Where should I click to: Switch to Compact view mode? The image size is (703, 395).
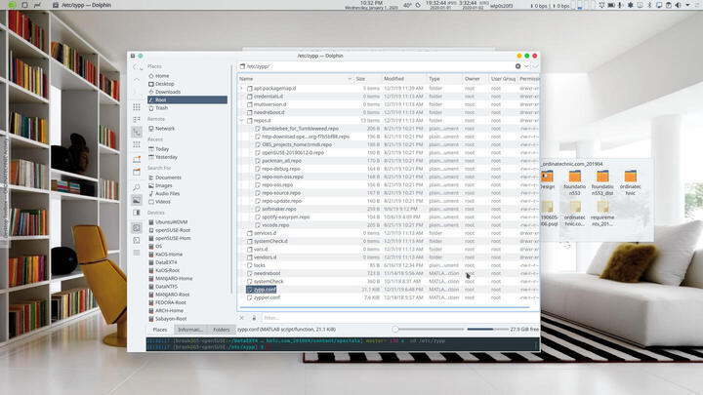[x=137, y=119]
